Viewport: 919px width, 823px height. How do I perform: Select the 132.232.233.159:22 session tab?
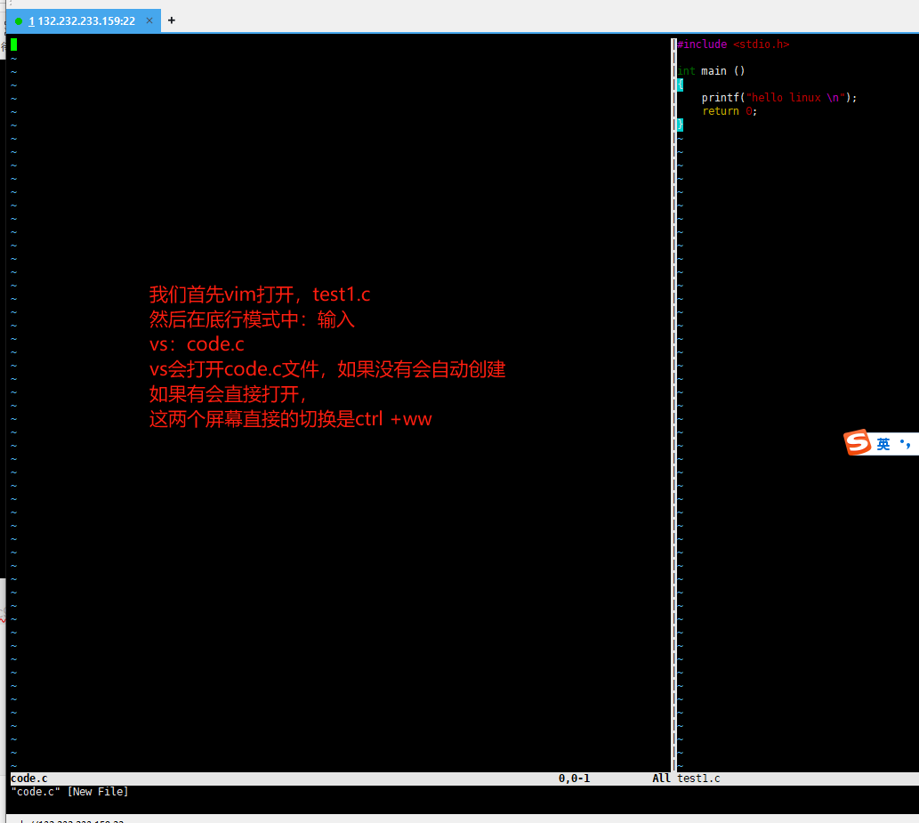tap(84, 21)
